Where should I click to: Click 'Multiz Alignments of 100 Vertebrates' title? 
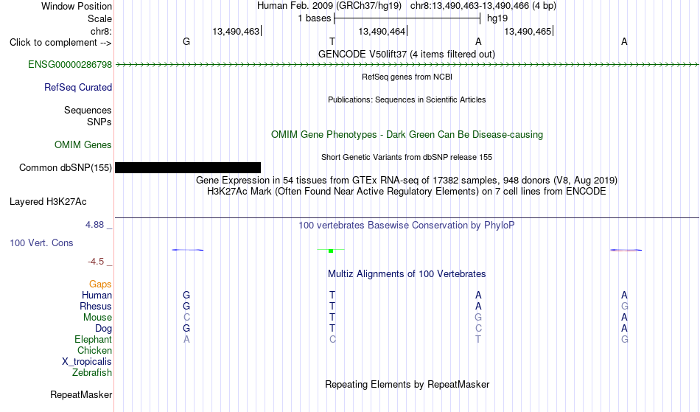pyautogui.click(x=407, y=274)
